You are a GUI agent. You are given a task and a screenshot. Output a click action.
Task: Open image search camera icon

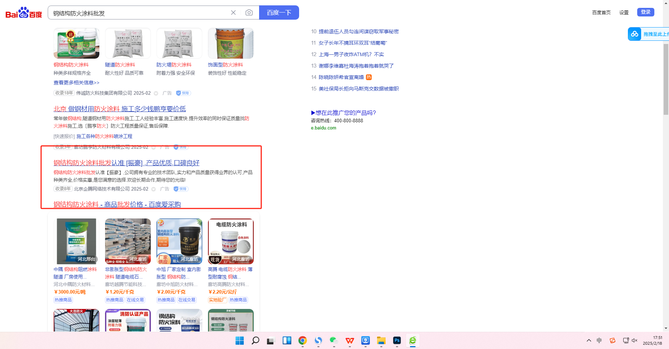coord(249,13)
